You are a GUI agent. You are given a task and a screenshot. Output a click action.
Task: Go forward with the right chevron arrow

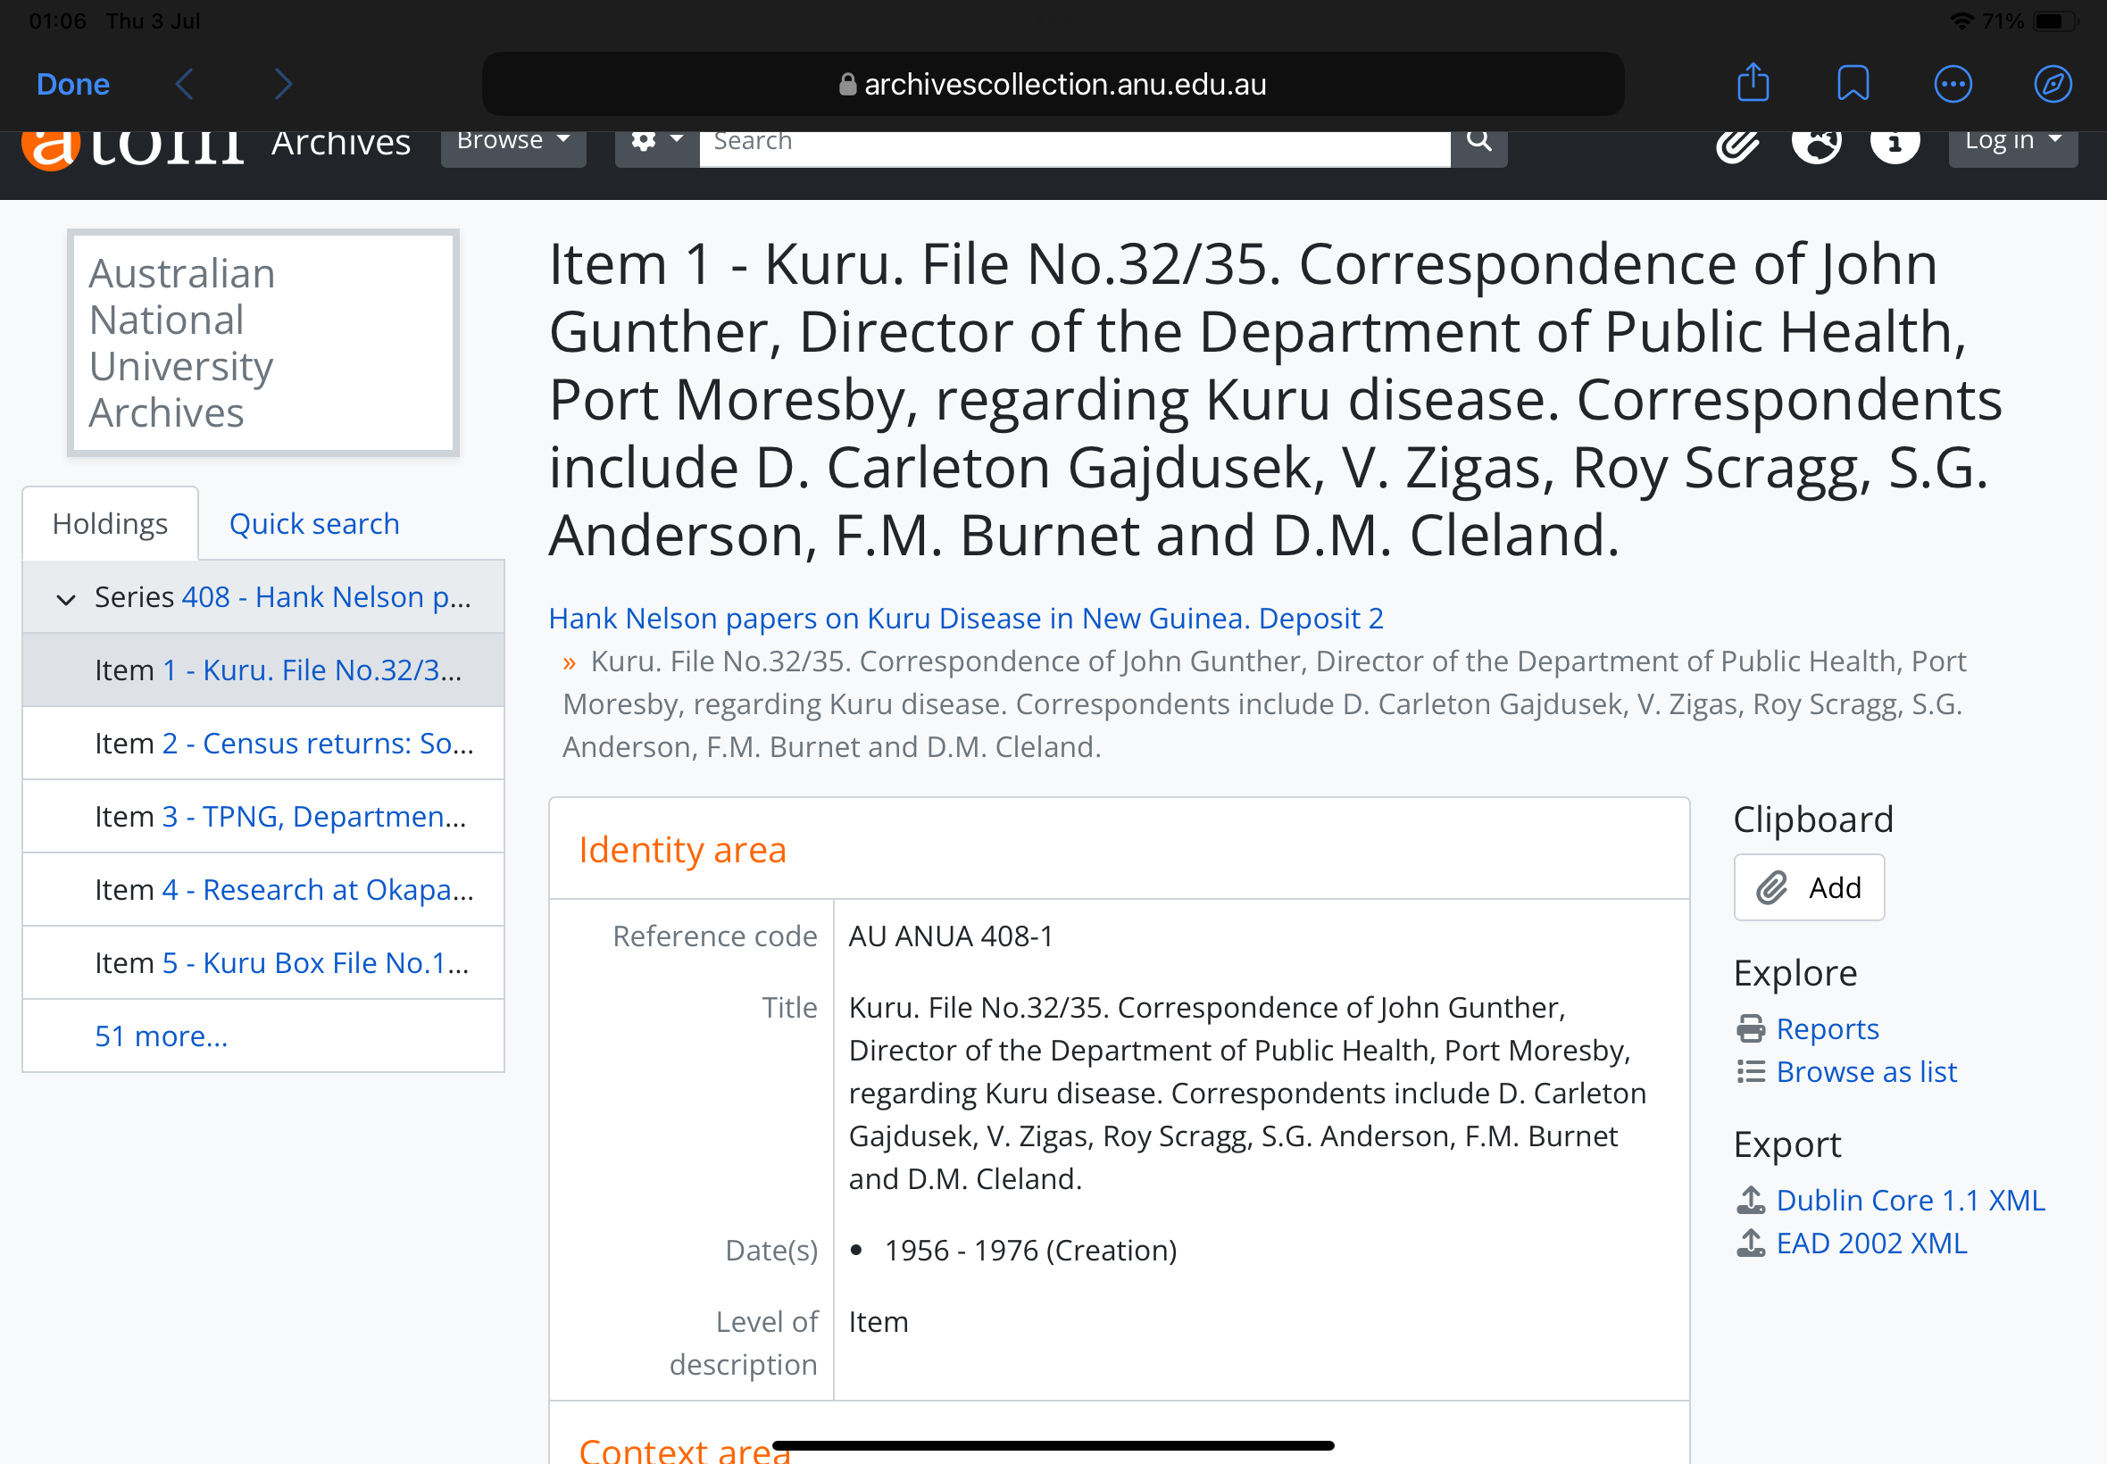pos(283,85)
